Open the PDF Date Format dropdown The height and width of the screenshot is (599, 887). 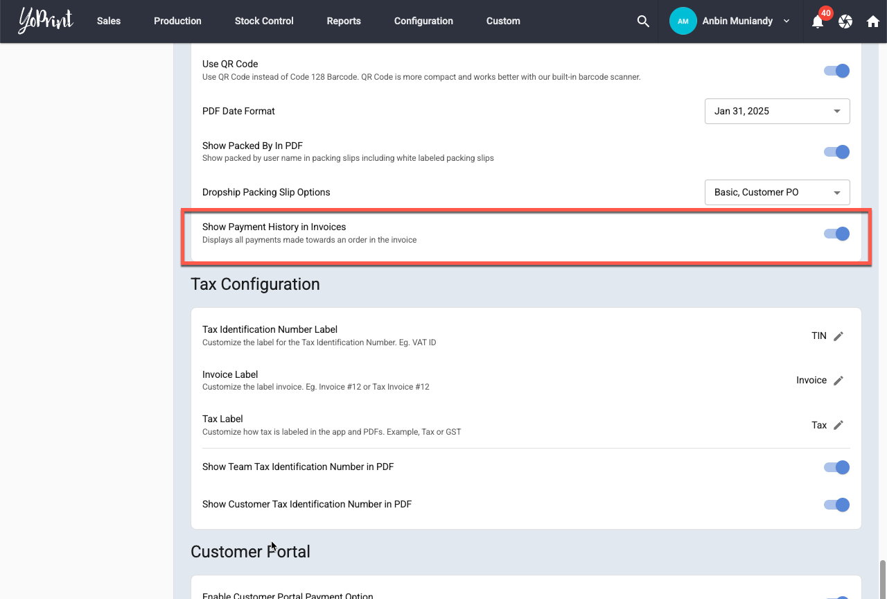[777, 111]
